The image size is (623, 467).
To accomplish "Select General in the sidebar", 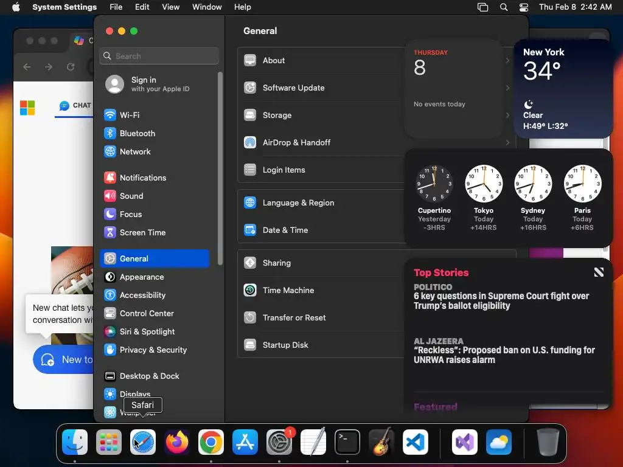I will (x=155, y=258).
